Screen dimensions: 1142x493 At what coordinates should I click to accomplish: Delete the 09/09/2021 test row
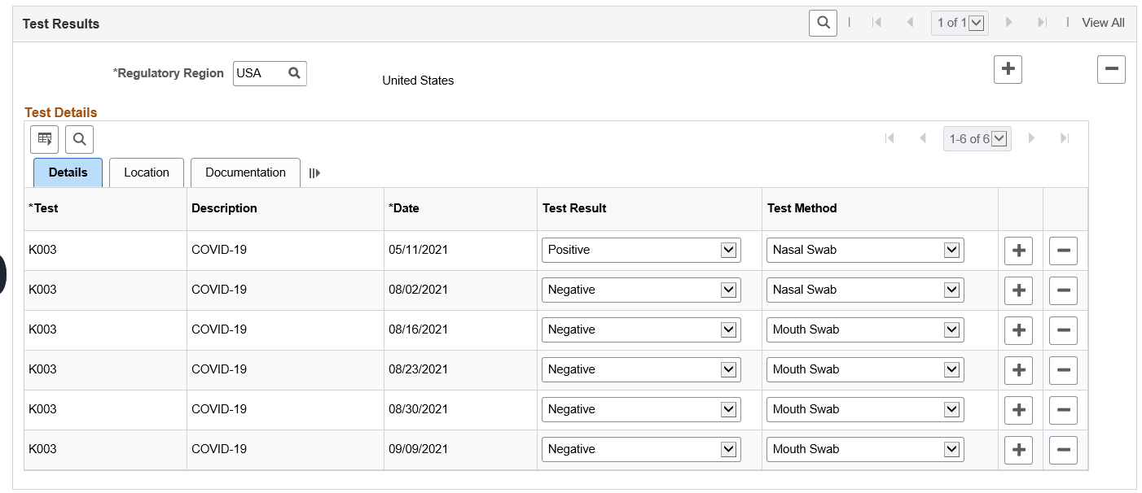point(1063,450)
